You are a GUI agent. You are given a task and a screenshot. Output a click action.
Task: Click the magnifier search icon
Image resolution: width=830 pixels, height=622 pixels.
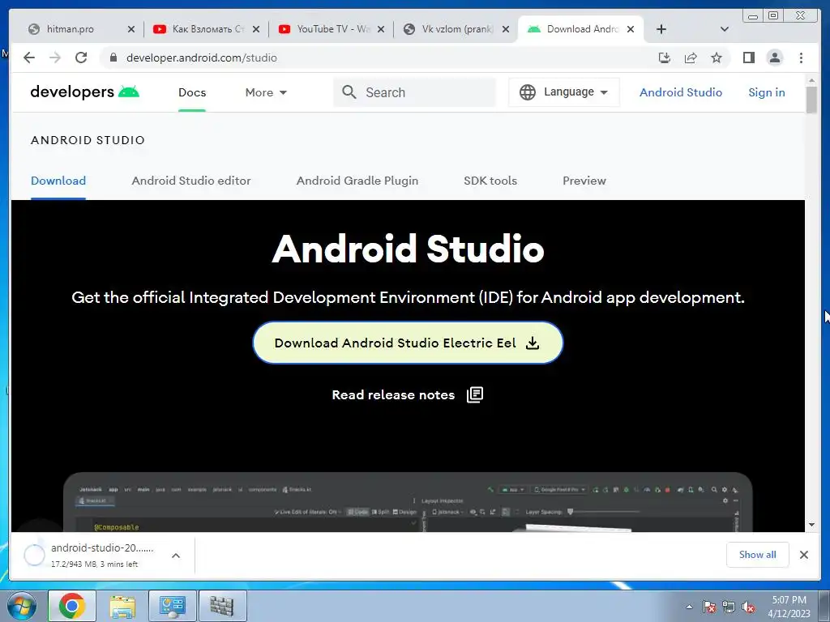349,92
